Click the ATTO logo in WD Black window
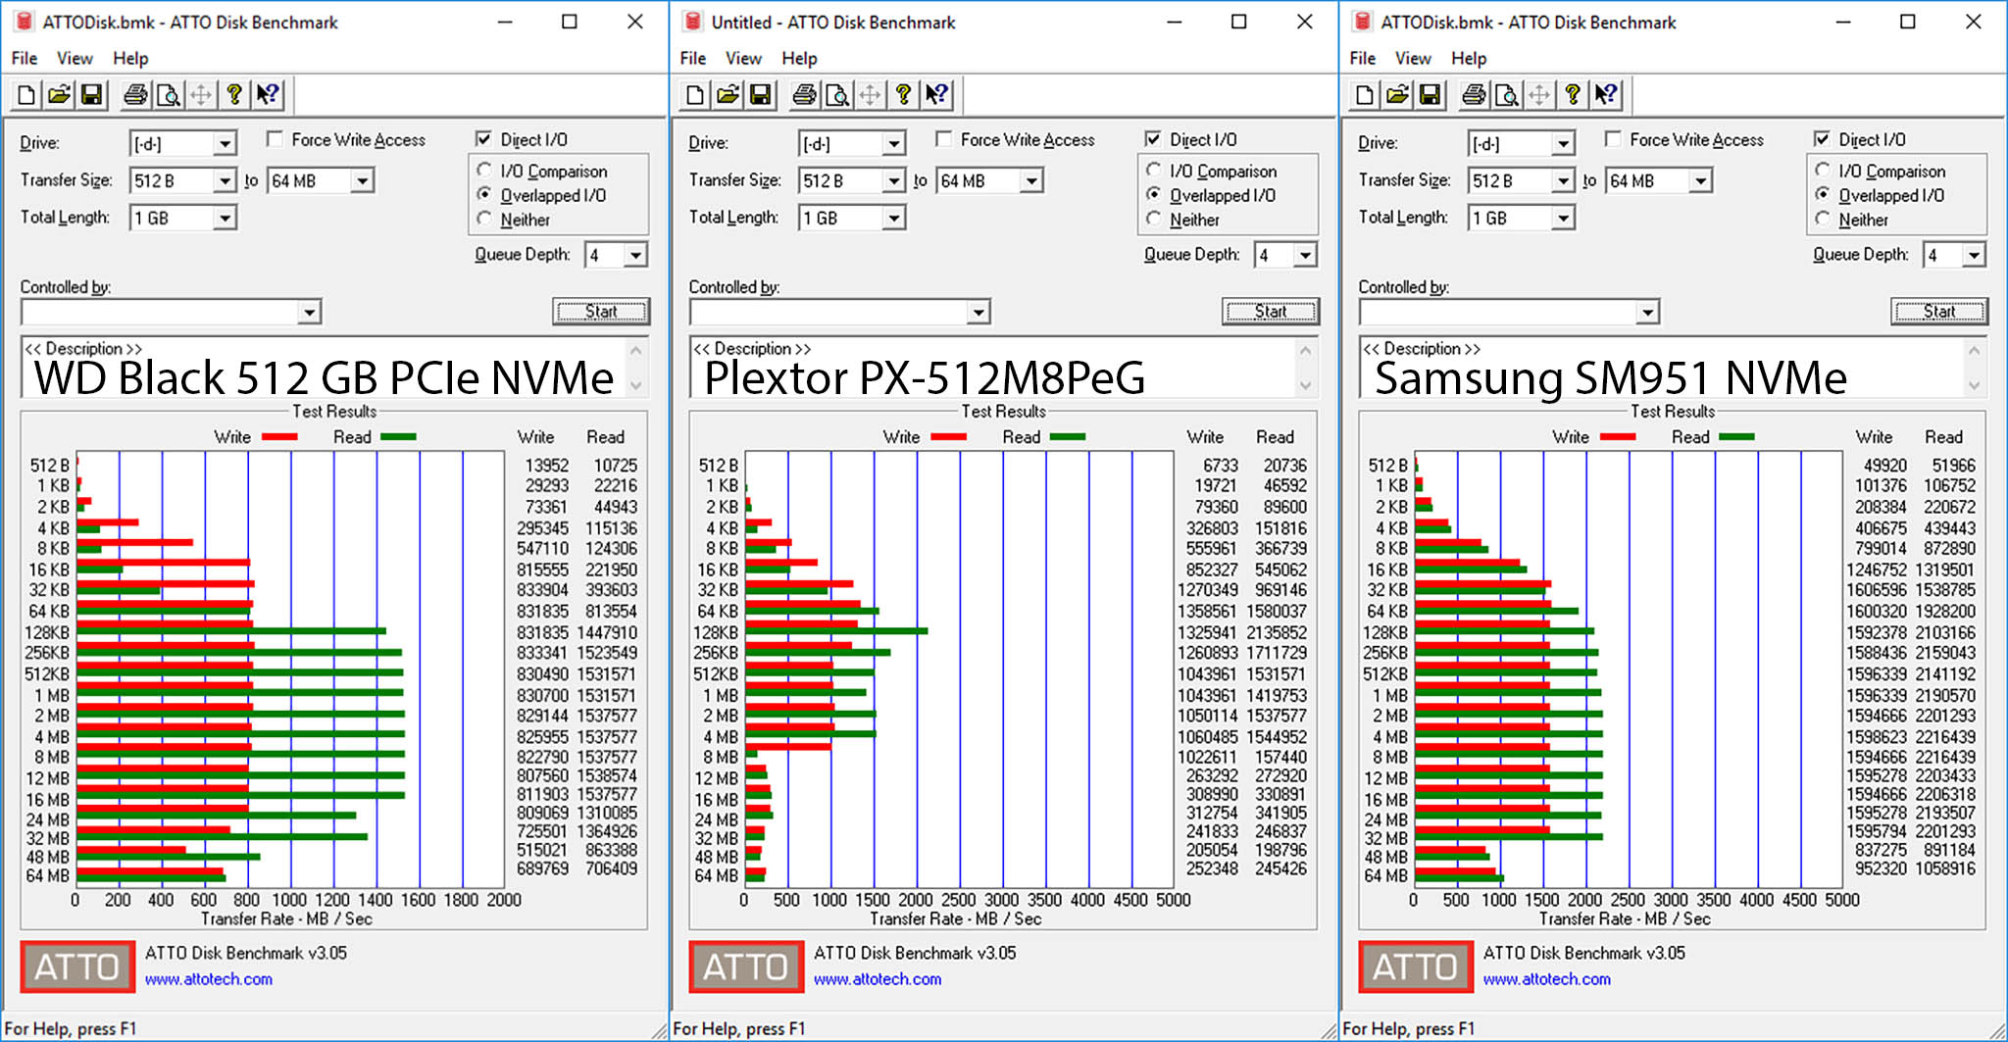The image size is (2008, 1042). (x=77, y=968)
